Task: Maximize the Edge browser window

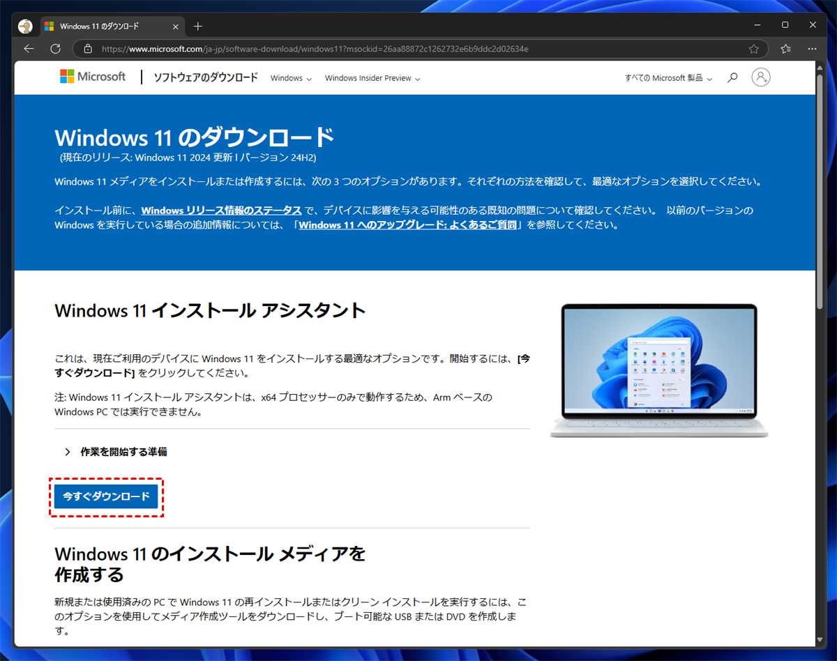Action: pos(785,24)
